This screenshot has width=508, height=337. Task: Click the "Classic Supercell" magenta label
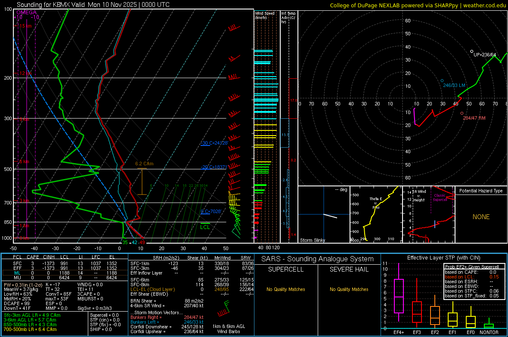(440, 198)
